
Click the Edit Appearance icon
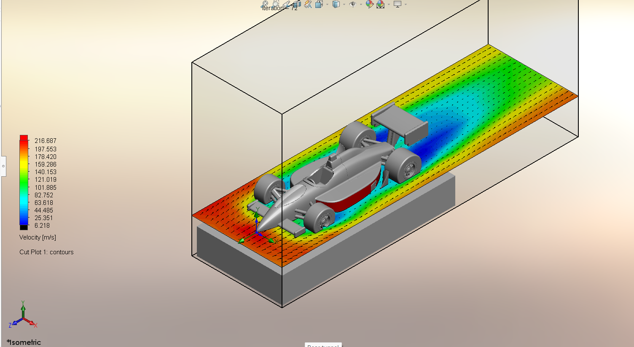(x=369, y=4)
